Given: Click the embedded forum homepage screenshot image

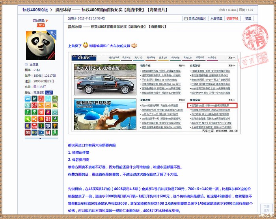Looking at the screenshot, I should [155, 93].
